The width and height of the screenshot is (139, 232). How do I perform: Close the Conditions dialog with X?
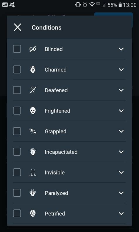(18, 27)
